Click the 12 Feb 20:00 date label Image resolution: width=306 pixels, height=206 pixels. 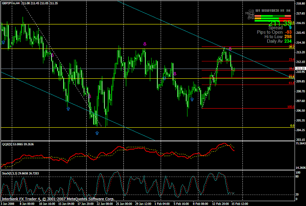pos(220,204)
